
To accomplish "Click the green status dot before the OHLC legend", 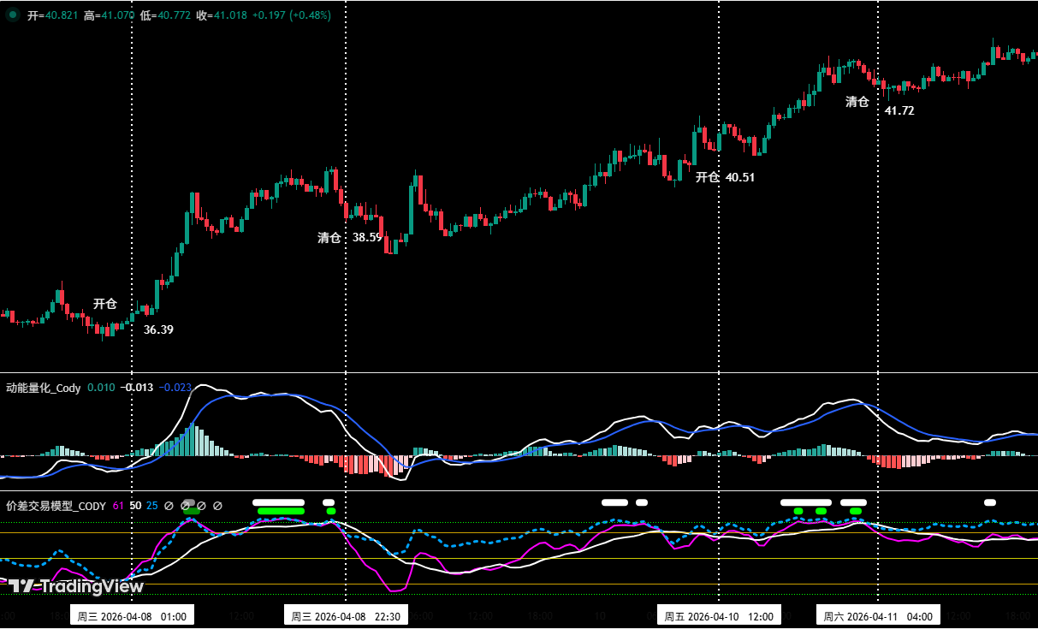I will [11, 15].
